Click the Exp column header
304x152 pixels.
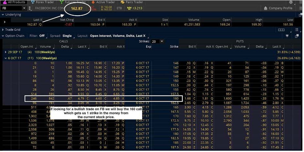(x=148, y=46)
